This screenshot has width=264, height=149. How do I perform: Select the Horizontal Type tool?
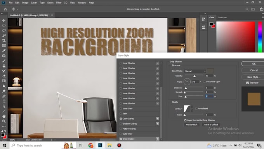[x=4, y=101]
